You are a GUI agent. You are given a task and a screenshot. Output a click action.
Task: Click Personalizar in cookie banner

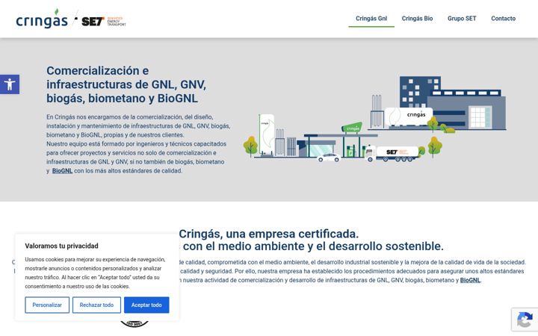(47, 305)
